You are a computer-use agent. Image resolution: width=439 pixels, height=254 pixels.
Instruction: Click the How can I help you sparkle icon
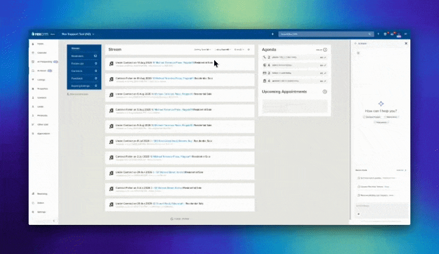click(381, 104)
